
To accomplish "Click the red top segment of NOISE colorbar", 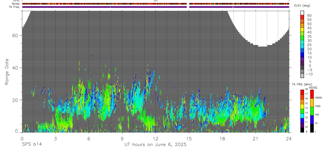I will pos(312,94).
